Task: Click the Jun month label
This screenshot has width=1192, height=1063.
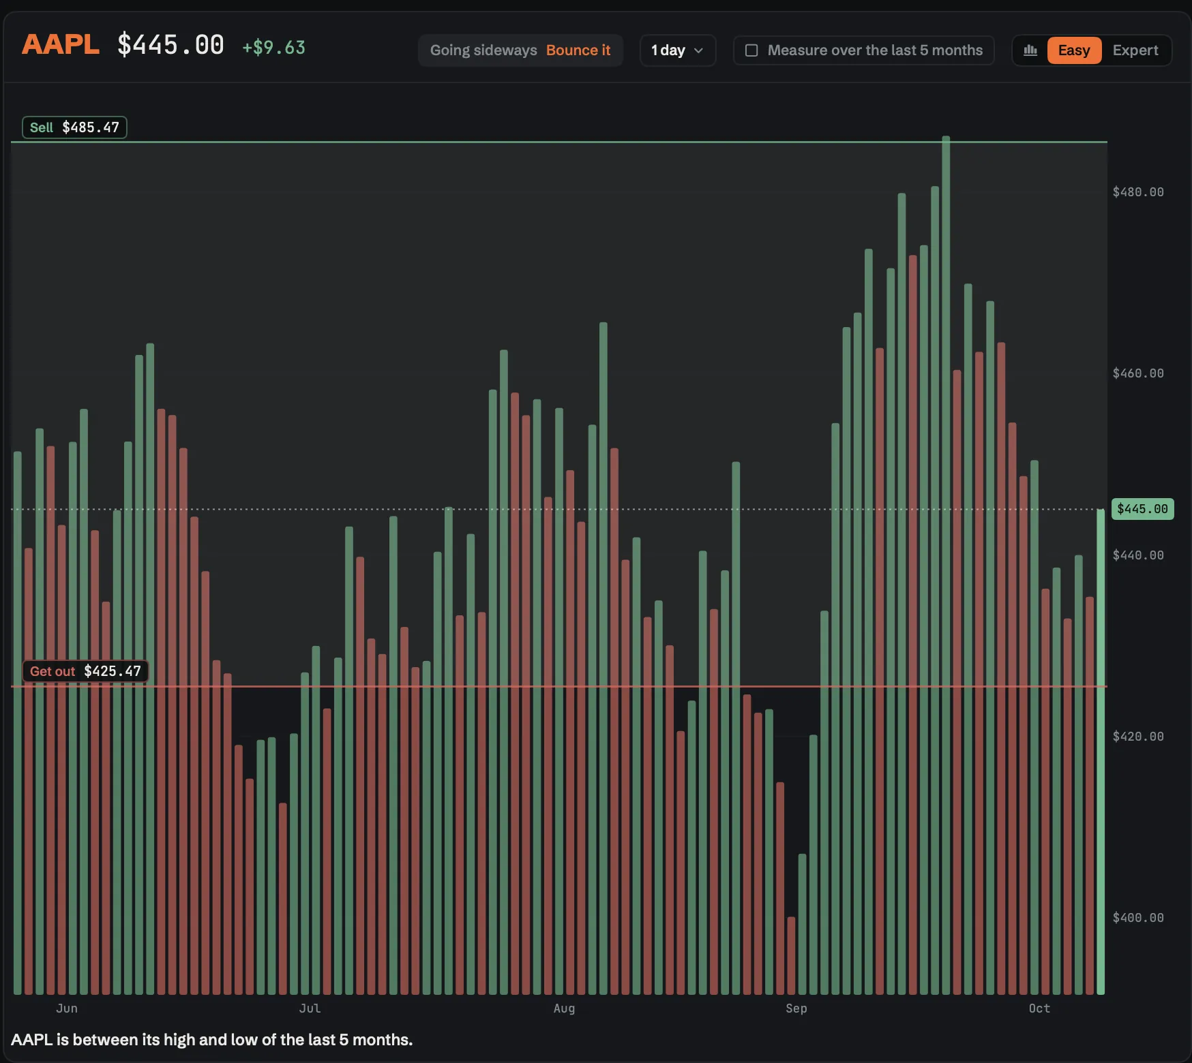Action: pos(67,1008)
